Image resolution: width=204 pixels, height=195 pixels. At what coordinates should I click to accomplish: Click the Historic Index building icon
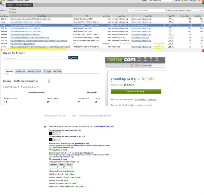pos(22,87)
